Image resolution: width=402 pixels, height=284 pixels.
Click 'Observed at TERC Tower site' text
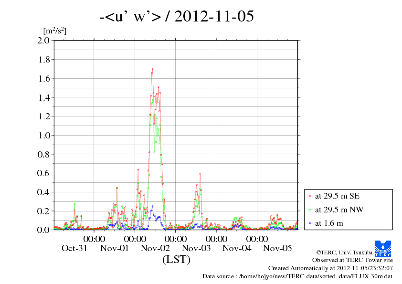(352, 260)
